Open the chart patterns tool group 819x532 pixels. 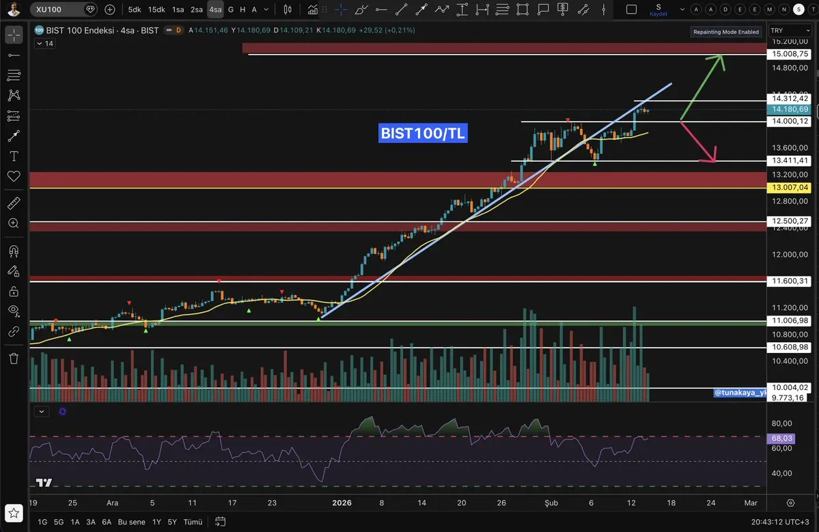(x=14, y=95)
